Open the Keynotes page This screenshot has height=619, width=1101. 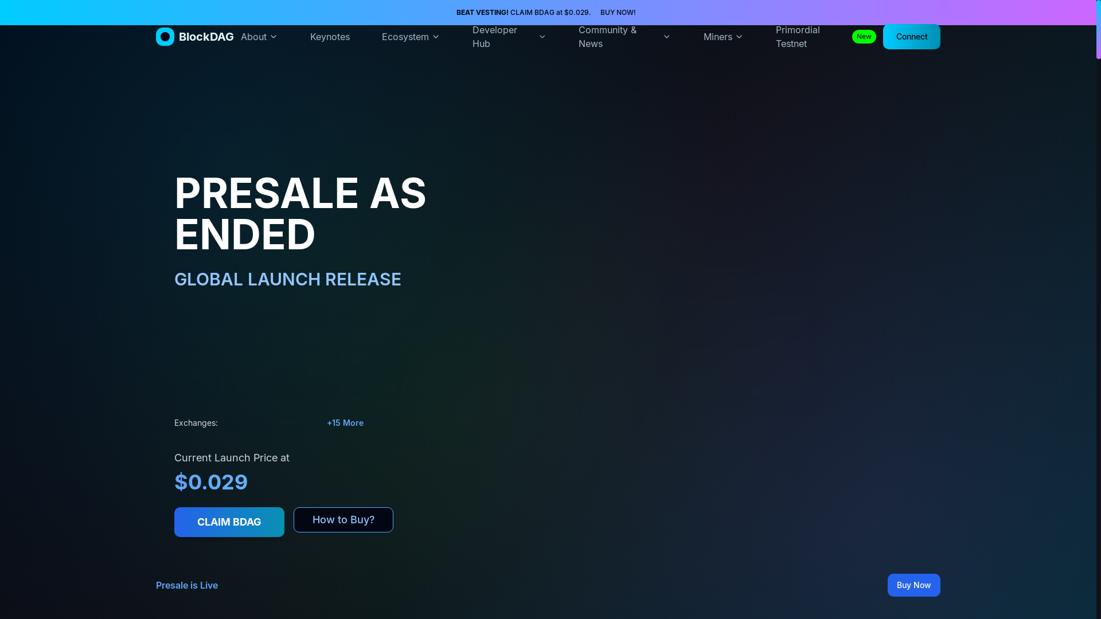tap(330, 37)
